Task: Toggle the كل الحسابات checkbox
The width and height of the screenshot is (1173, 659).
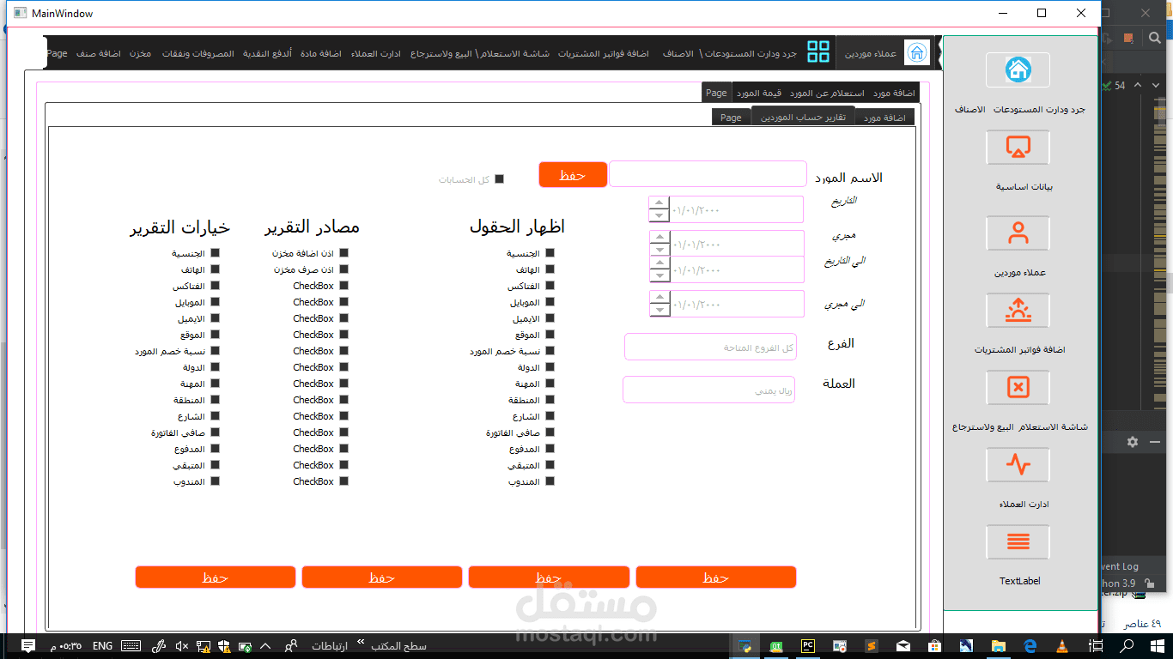Action: tap(499, 179)
